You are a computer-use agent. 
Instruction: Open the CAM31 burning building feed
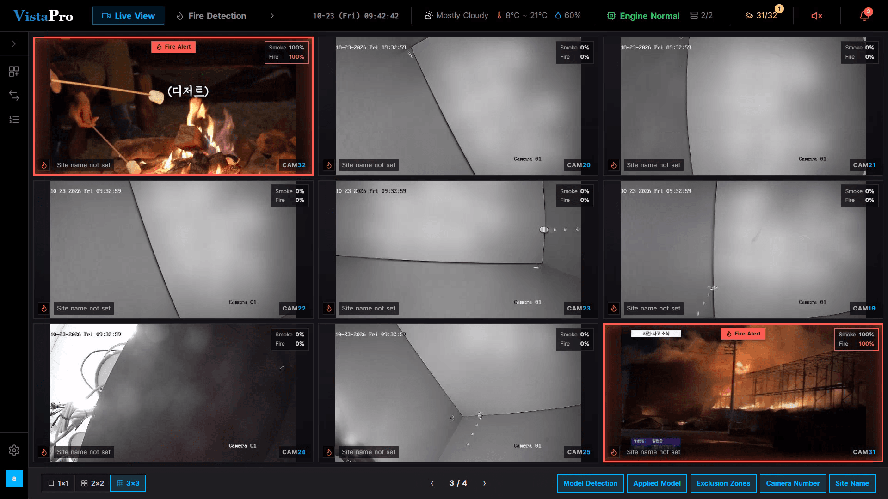point(743,393)
